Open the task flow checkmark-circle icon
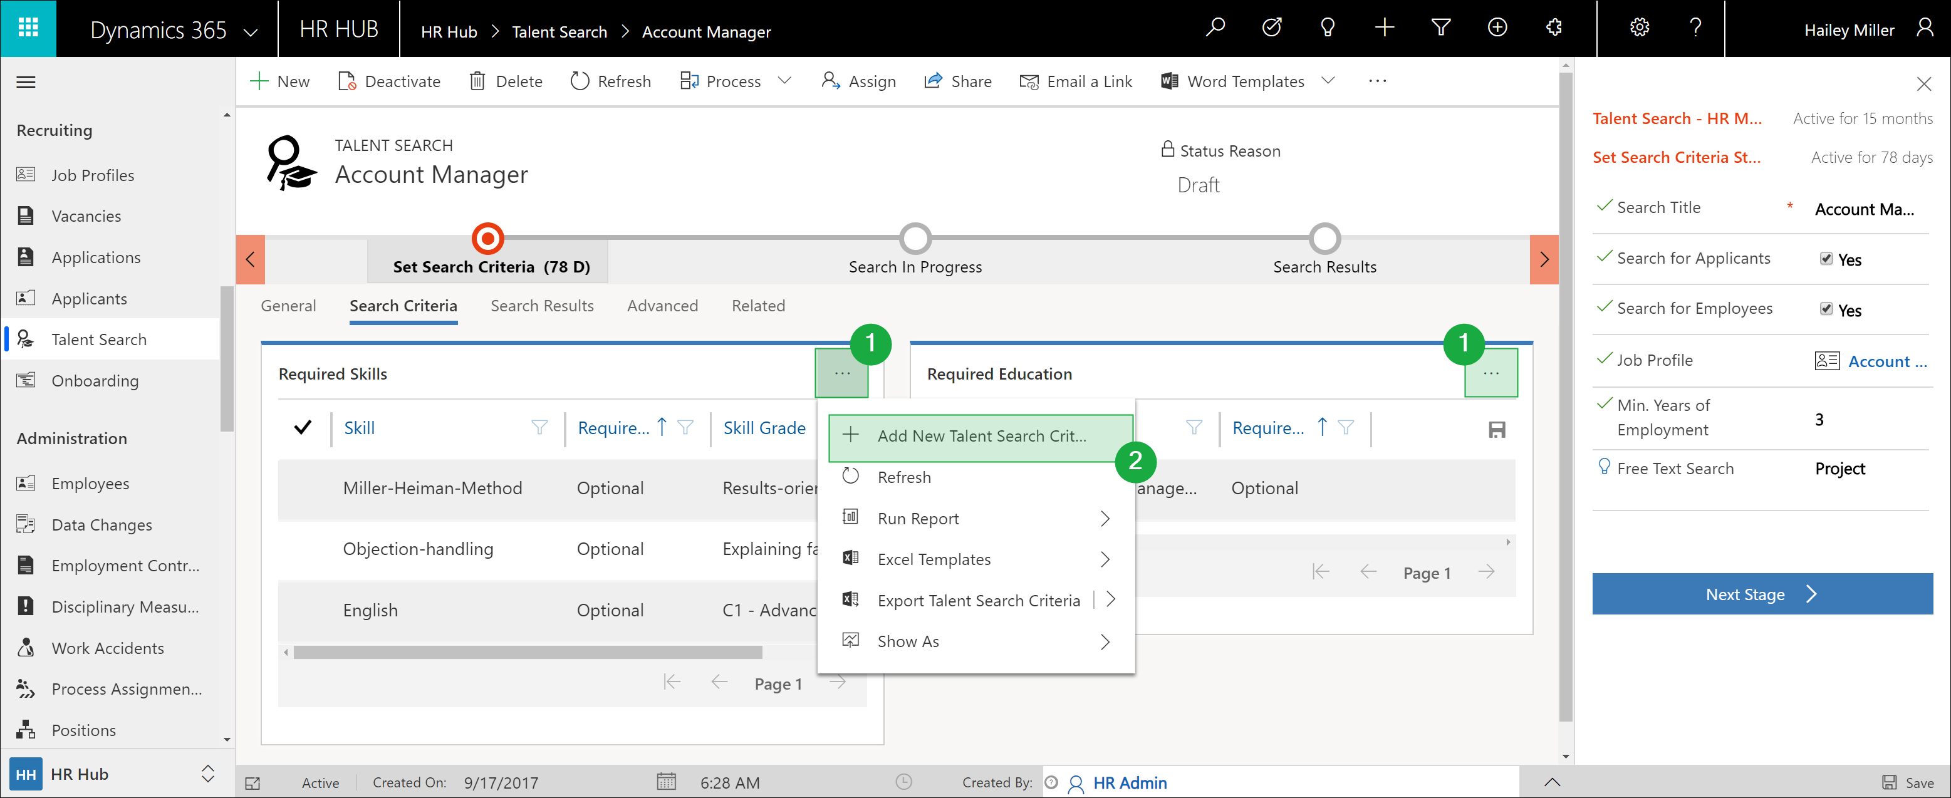 point(1272,28)
